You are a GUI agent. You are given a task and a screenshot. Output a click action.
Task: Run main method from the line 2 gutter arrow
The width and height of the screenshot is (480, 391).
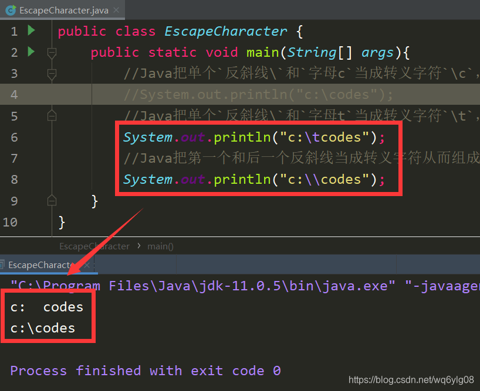coord(31,52)
